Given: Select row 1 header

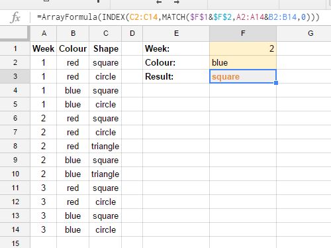Looking at the screenshot, I should click(15, 48).
